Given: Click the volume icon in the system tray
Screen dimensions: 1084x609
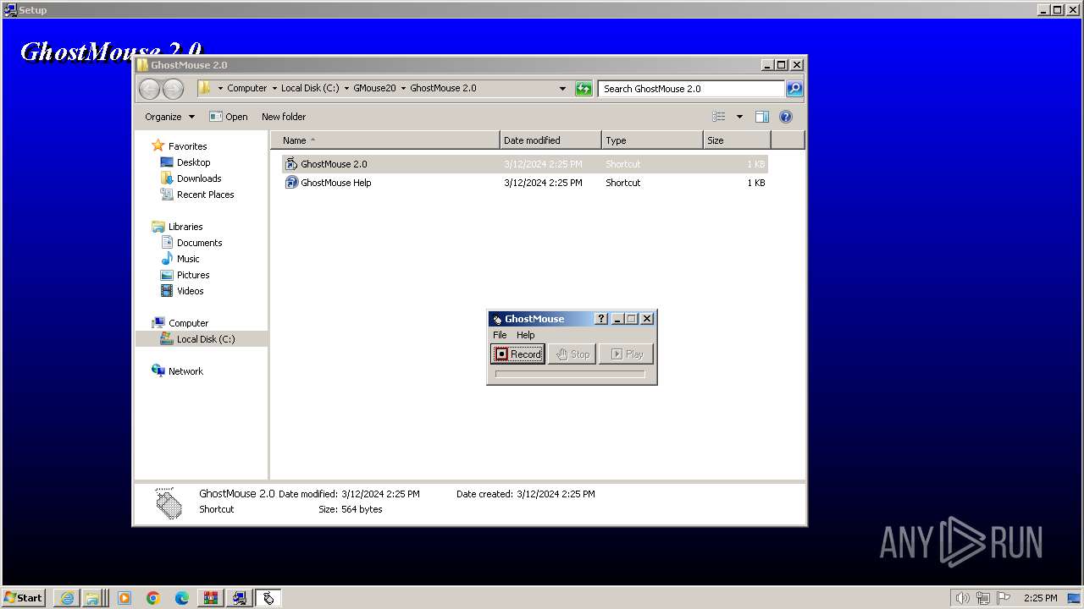Looking at the screenshot, I should click(x=963, y=598).
